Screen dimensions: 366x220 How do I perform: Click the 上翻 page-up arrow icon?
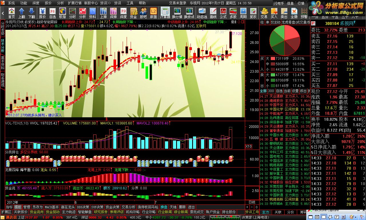22,13
